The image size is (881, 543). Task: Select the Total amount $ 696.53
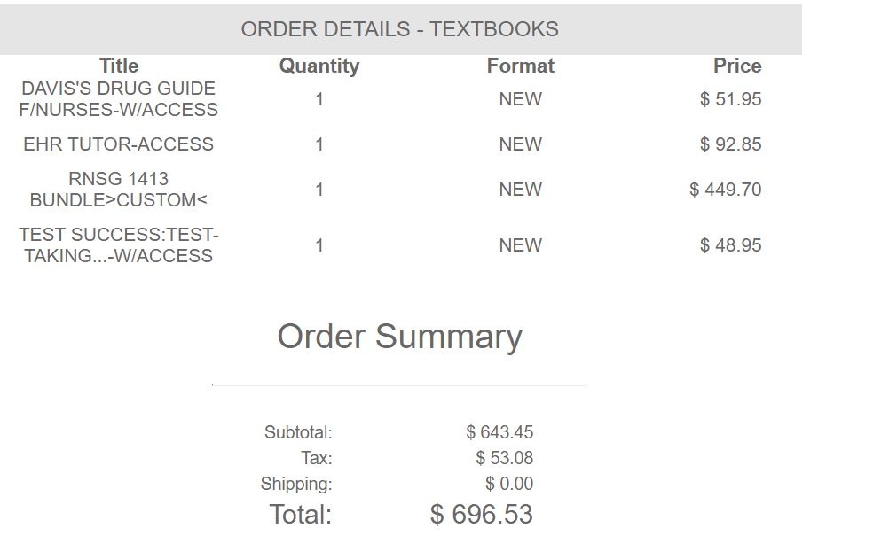click(482, 514)
